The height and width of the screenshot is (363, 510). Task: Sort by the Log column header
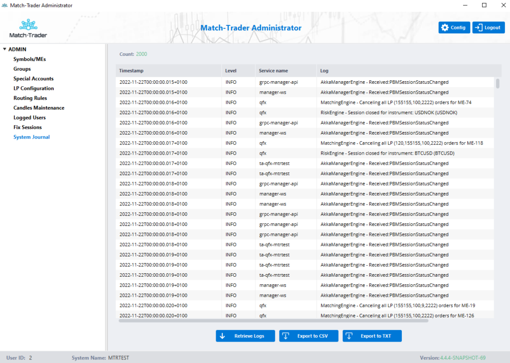(x=409, y=71)
